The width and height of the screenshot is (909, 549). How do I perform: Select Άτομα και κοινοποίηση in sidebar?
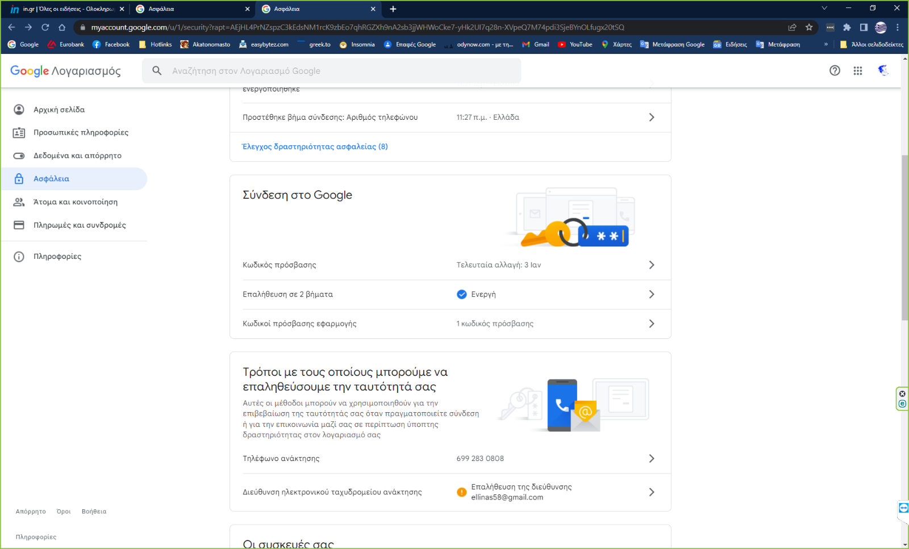tap(74, 202)
